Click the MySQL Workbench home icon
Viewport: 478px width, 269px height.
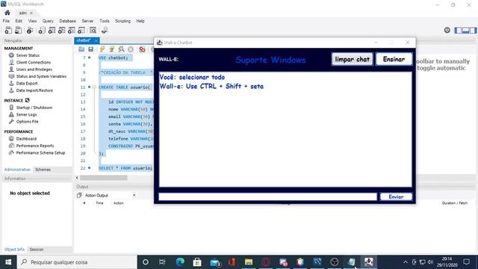[7, 13]
